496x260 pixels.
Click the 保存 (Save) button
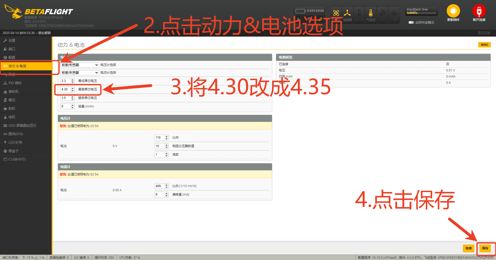tap(485, 248)
